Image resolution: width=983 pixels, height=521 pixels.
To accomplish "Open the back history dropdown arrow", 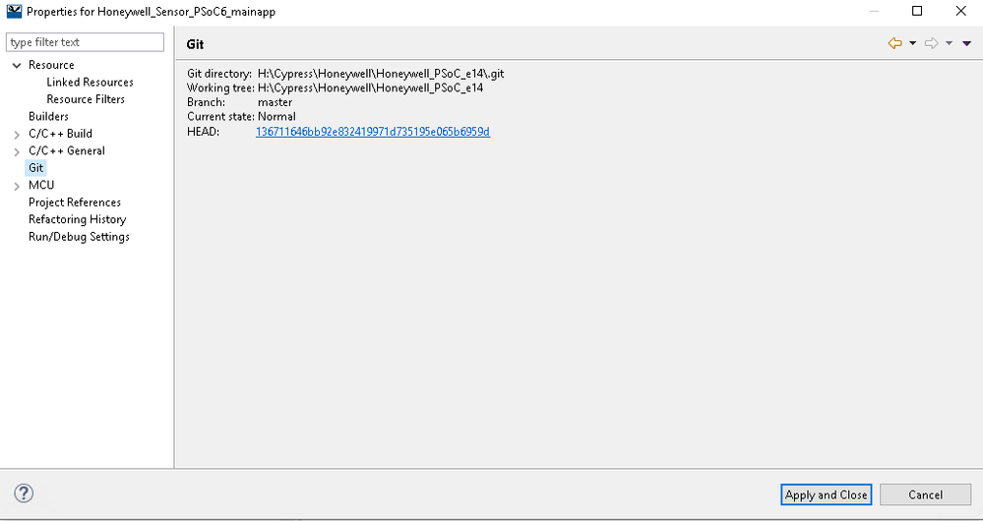I will (x=913, y=43).
